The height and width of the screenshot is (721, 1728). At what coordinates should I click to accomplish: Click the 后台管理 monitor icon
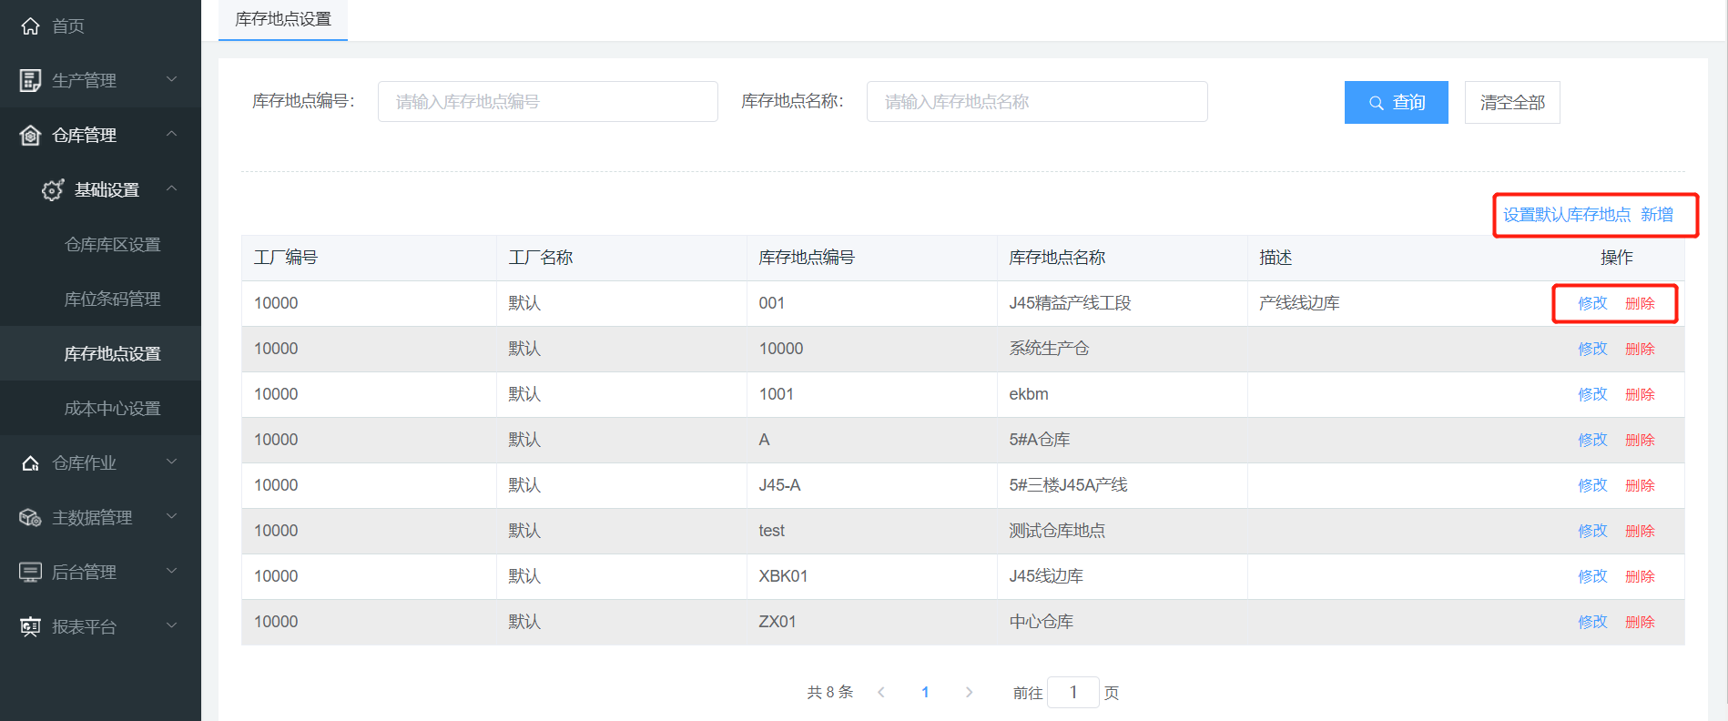[30, 573]
